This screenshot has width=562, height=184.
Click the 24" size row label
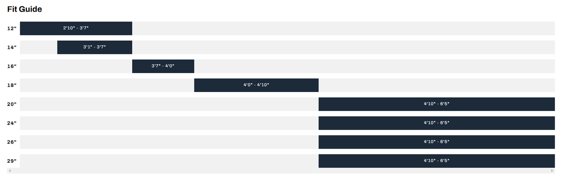(x=12, y=123)
